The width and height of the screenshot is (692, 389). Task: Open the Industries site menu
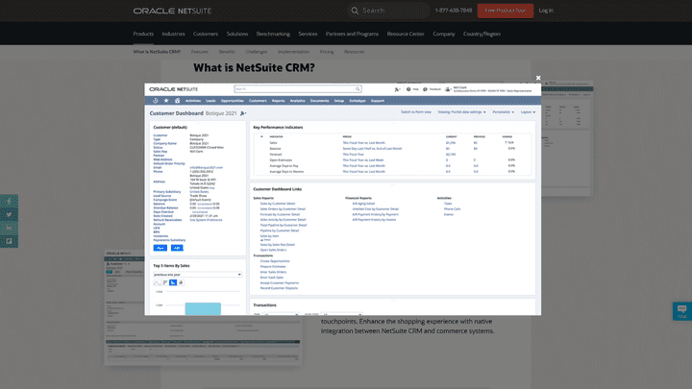click(173, 34)
